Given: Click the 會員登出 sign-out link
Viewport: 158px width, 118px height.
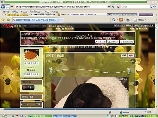Looking at the screenshot, I should (52, 26).
